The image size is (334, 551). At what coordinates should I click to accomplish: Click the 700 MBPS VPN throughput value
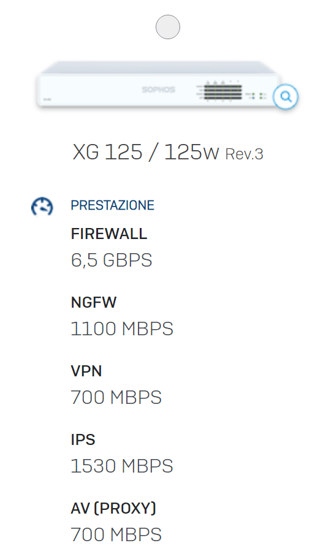tap(116, 397)
